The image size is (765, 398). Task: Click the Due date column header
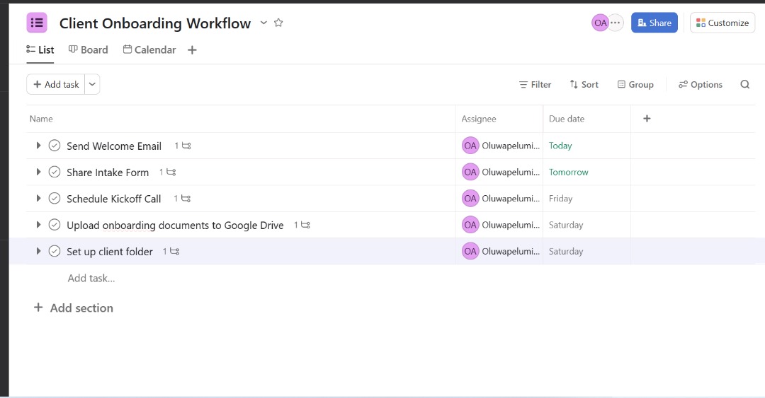click(567, 119)
